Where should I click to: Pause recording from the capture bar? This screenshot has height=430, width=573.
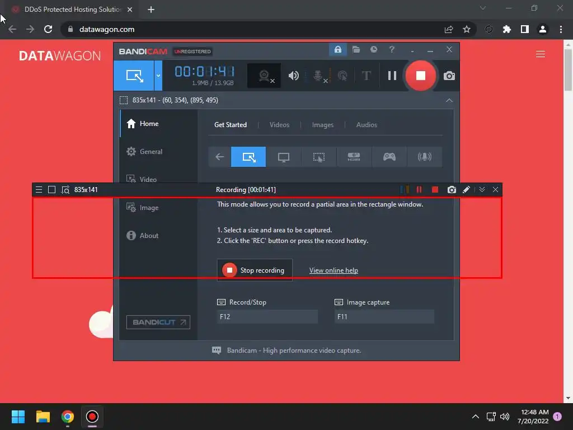click(419, 189)
